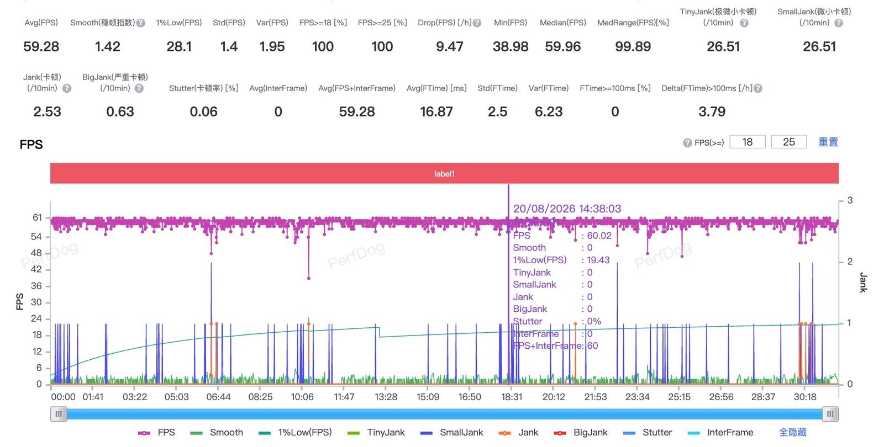Click help icon beside Smooth(稳帧指数)

click(x=141, y=23)
